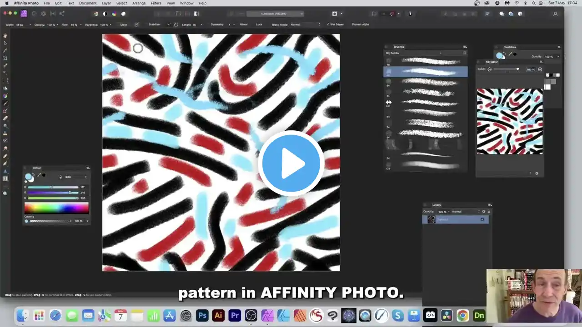Pick the eyedropper in the Colour panel
The image size is (582, 327).
point(39,175)
